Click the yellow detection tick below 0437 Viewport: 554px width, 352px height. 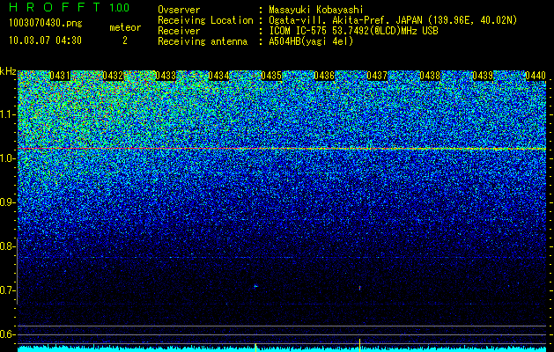[x=359, y=345]
